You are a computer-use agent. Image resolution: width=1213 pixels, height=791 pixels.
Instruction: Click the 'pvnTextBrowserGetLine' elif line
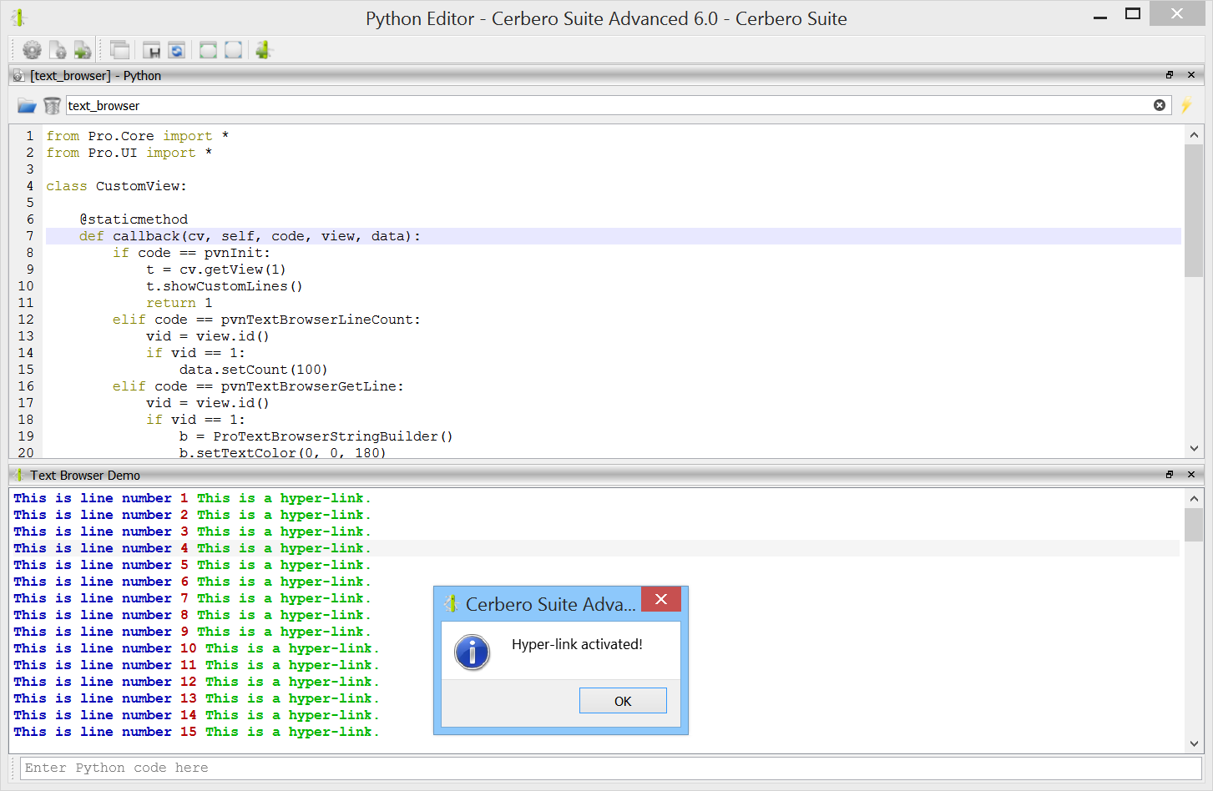click(x=259, y=386)
